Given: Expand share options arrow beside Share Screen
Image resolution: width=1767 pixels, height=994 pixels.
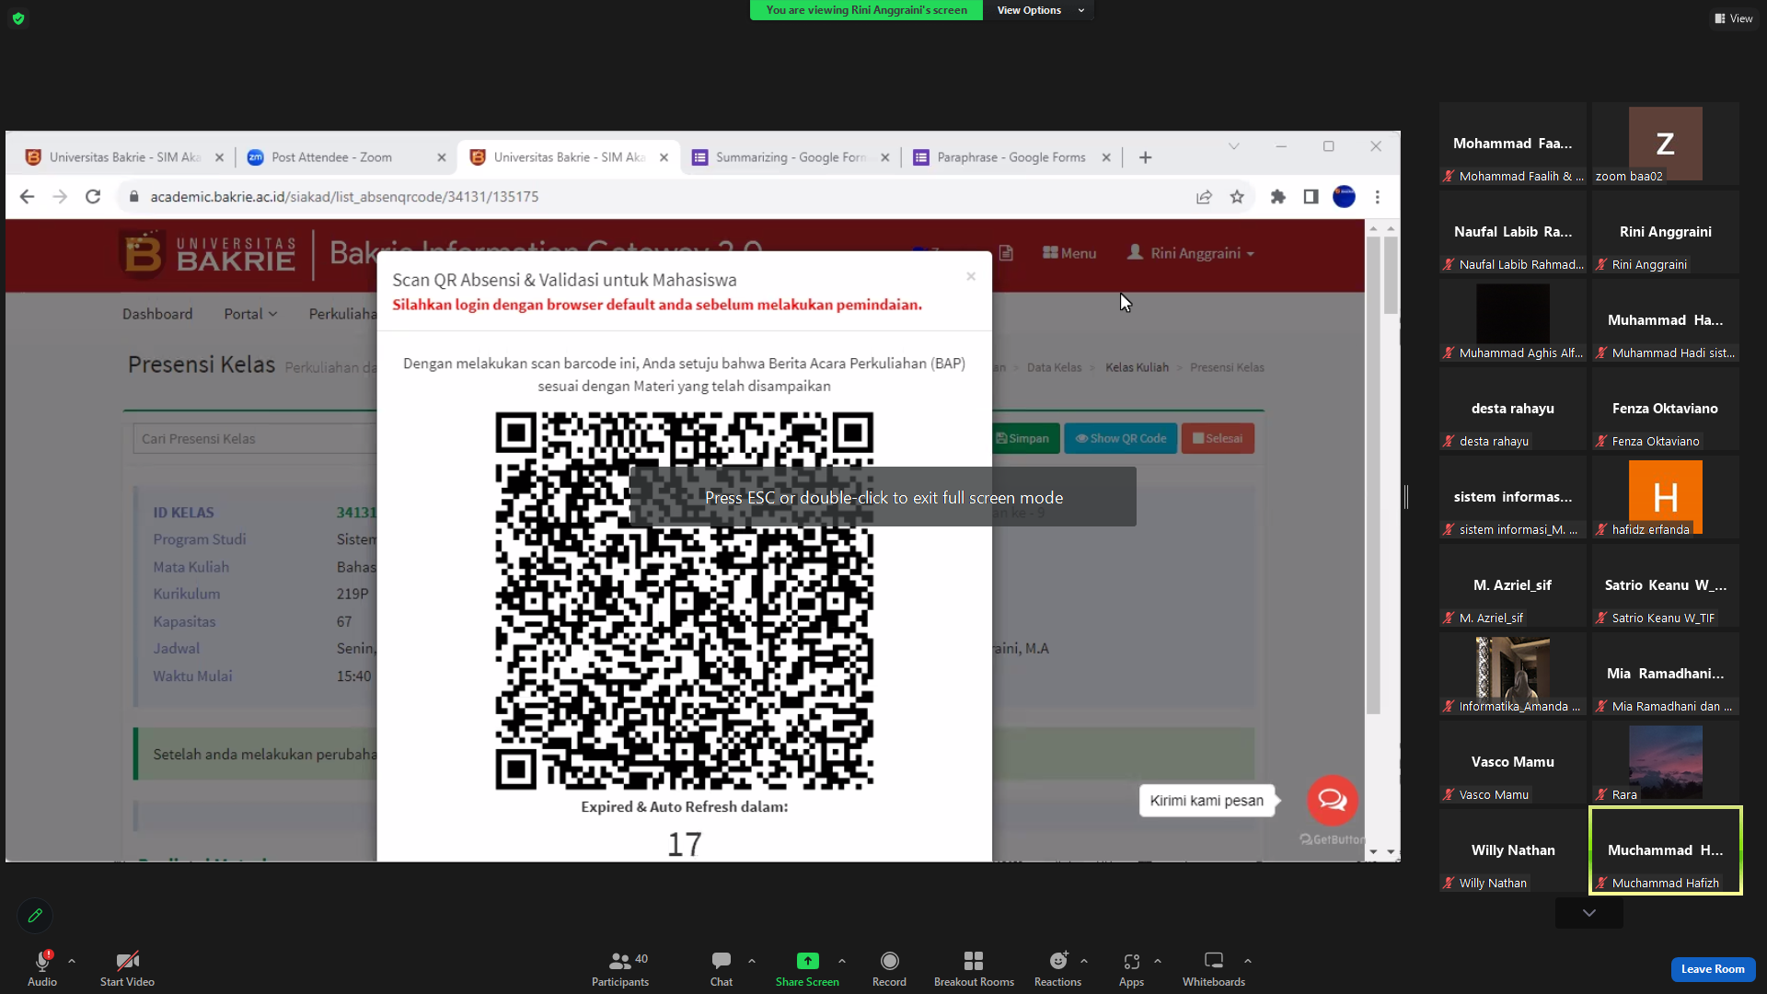Looking at the screenshot, I should click(x=842, y=961).
